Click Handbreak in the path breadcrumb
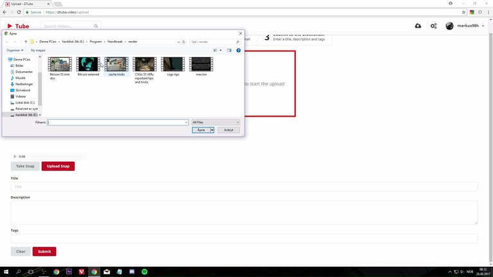 tap(115, 42)
